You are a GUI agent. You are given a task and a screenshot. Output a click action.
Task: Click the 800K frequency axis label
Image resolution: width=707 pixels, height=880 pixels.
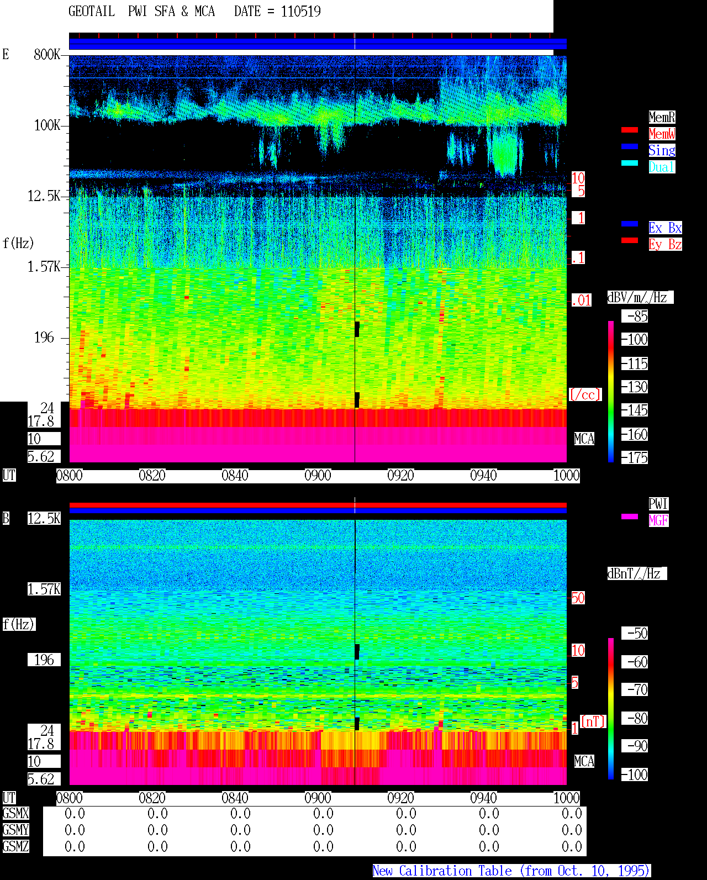click(x=47, y=54)
